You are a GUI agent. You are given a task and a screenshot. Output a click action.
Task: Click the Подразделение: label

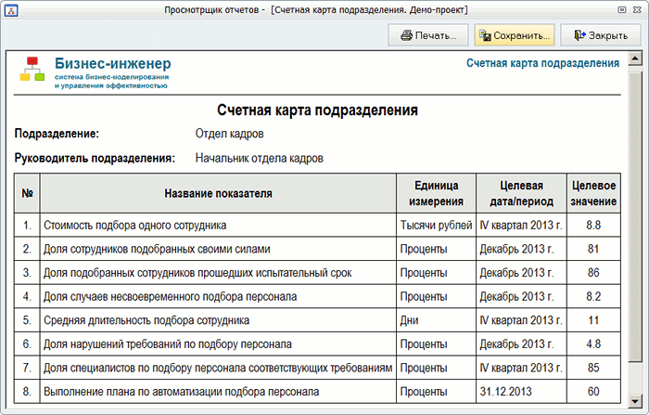tap(57, 134)
